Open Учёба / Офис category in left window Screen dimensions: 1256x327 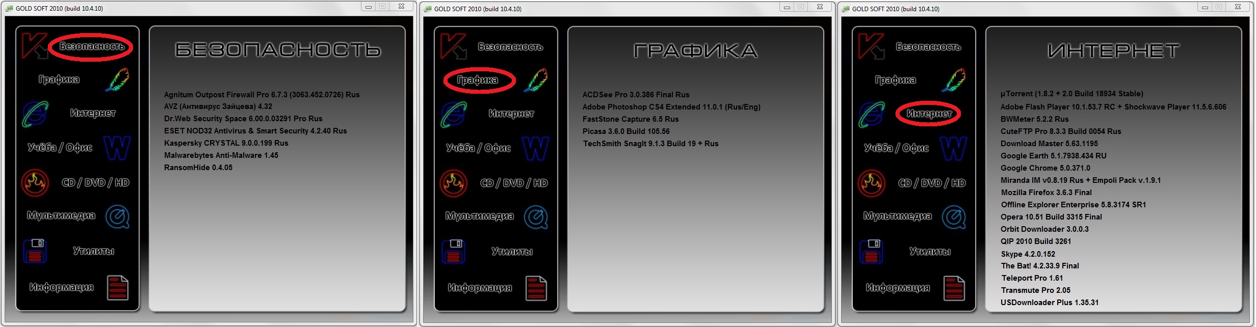pos(60,148)
